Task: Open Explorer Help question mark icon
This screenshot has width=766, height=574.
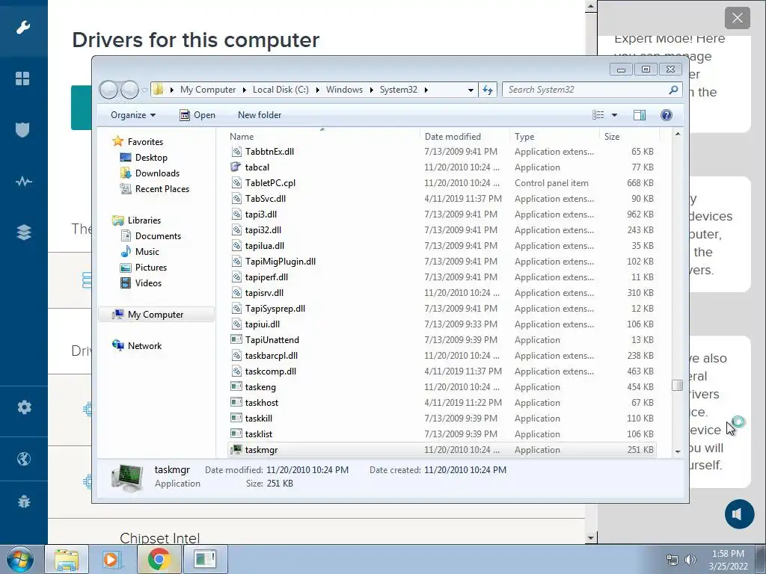Action: pyautogui.click(x=666, y=115)
